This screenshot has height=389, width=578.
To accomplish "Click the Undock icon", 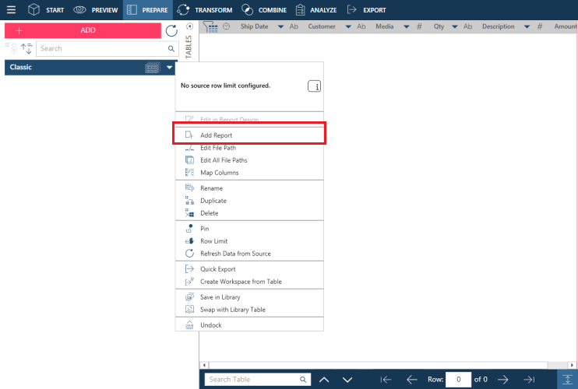I will (189, 325).
